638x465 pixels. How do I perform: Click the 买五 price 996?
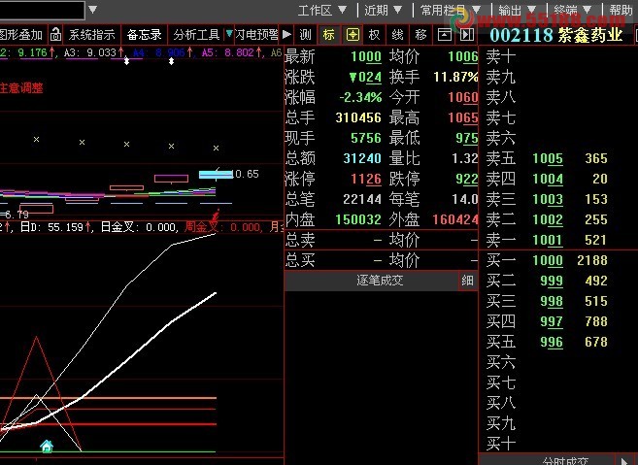pos(552,342)
